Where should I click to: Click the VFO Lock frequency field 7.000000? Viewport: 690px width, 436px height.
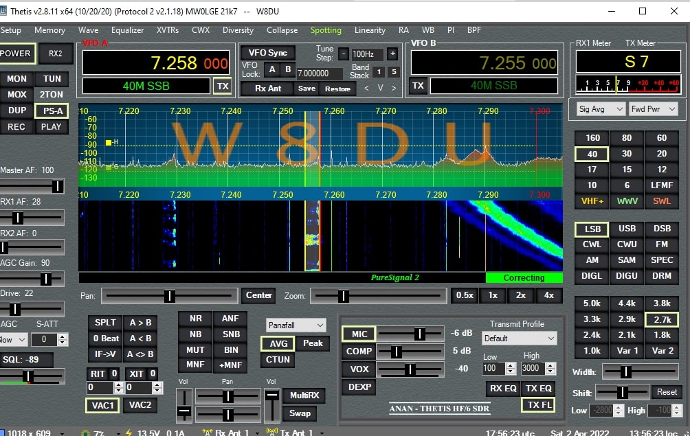[x=319, y=73]
